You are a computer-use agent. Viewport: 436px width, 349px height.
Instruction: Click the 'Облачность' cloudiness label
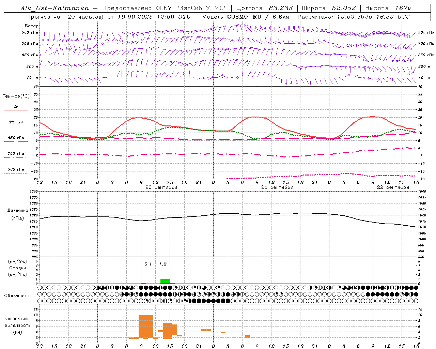pyautogui.click(x=17, y=295)
